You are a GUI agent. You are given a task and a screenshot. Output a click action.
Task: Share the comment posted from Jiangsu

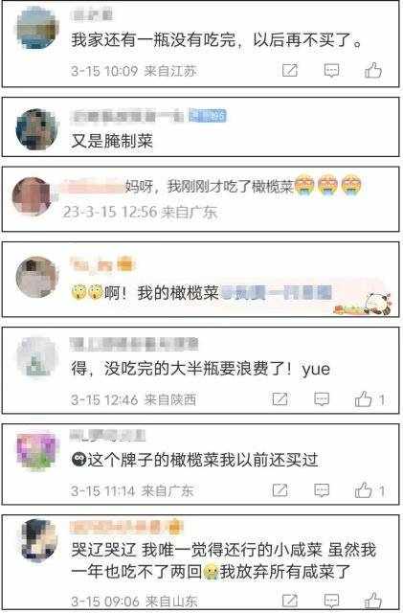[290, 70]
